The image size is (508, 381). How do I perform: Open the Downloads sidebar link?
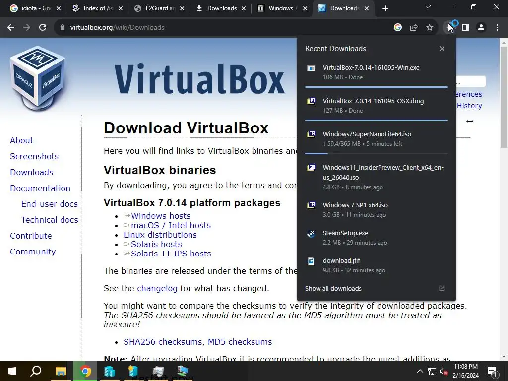tap(31, 172)
